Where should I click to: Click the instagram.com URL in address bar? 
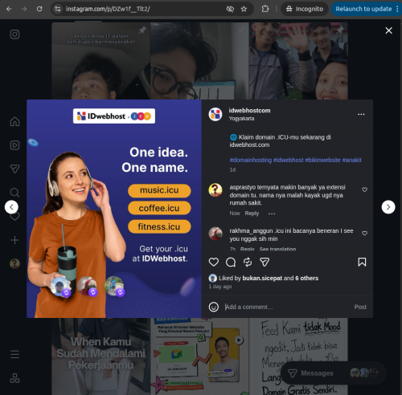108,9
